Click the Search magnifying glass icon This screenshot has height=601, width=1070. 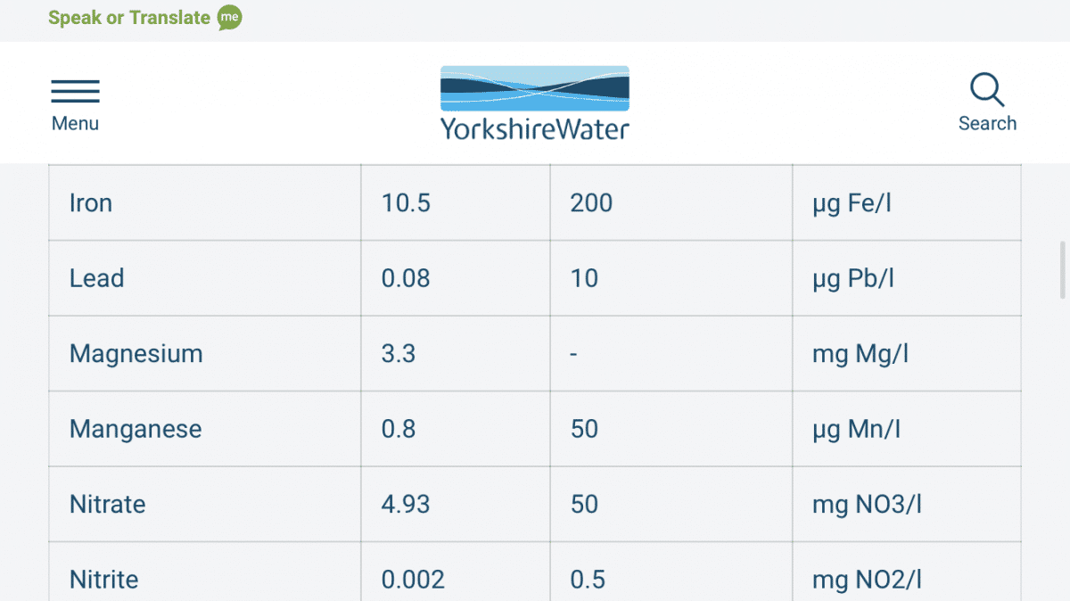[987, 90]
